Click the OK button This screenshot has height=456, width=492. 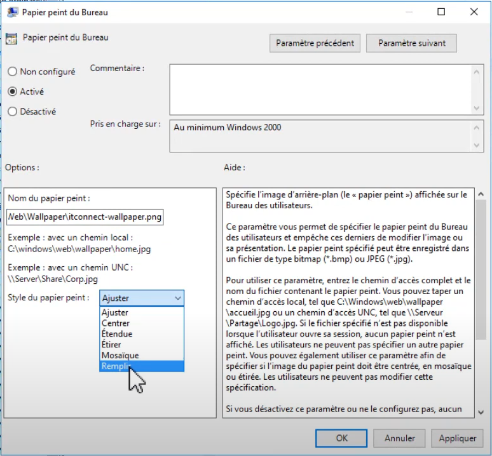341,438
